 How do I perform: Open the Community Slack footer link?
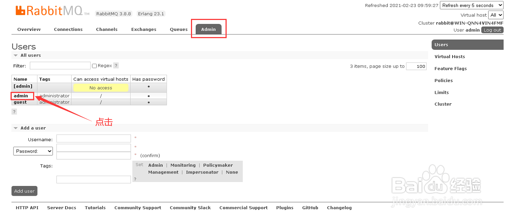190,208
